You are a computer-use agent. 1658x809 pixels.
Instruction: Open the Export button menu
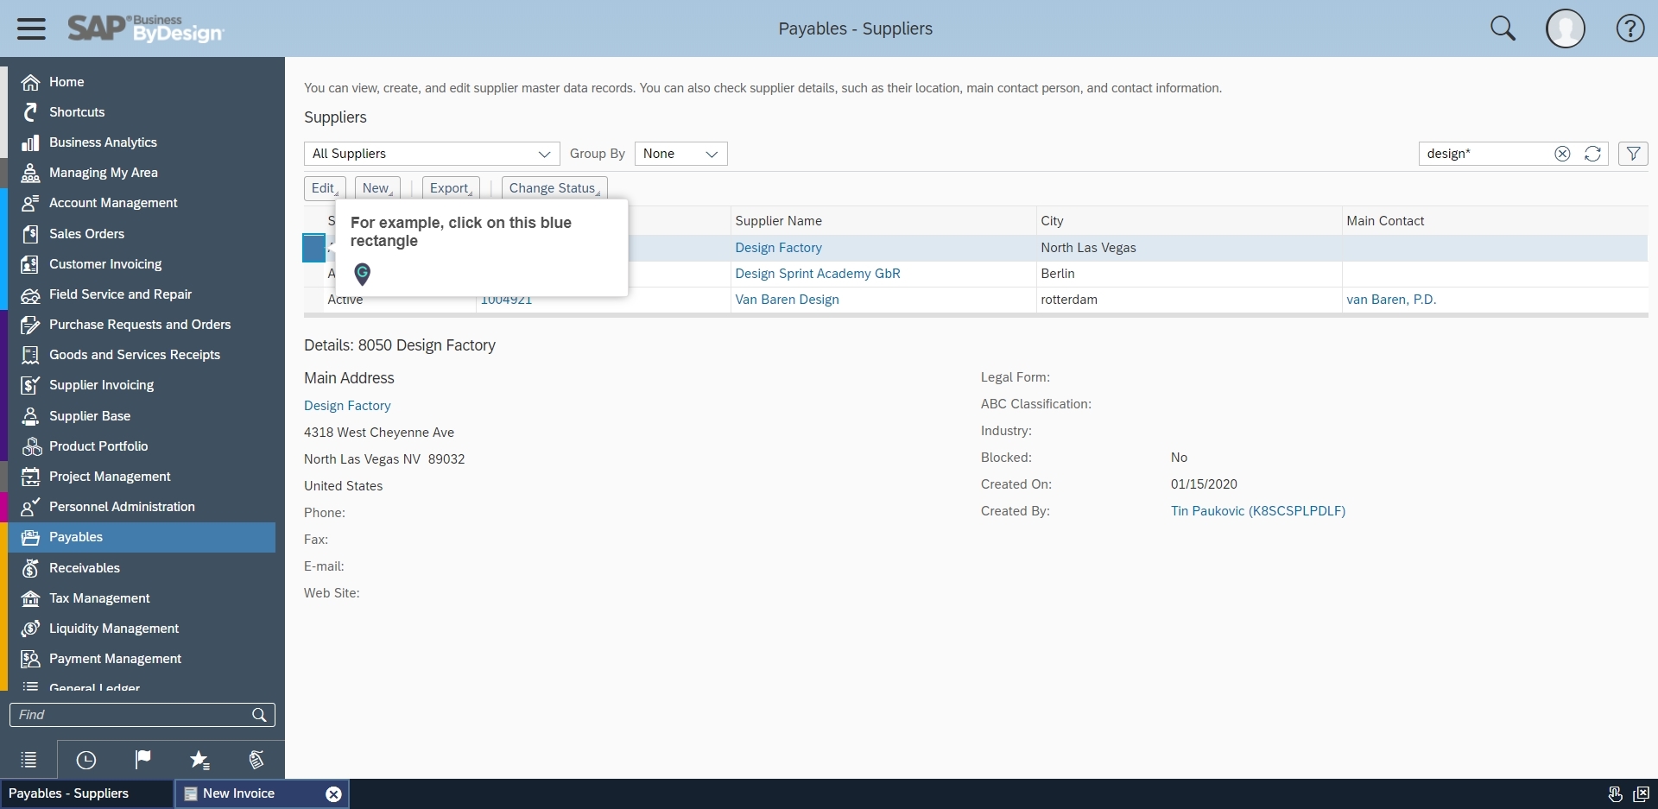pos(450,188)
